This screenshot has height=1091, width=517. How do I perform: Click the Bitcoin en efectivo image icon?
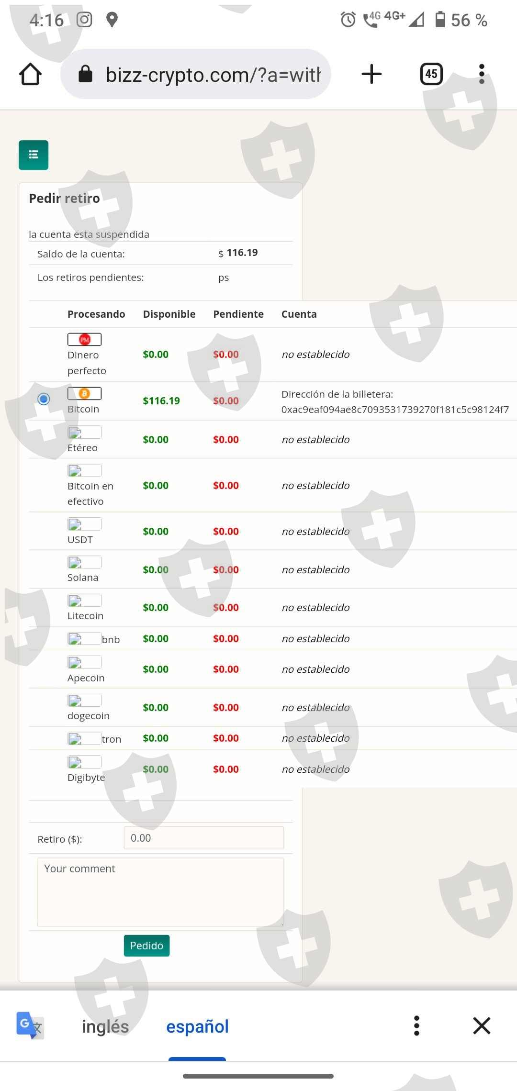pyautogui.click(x=84, y=470)
